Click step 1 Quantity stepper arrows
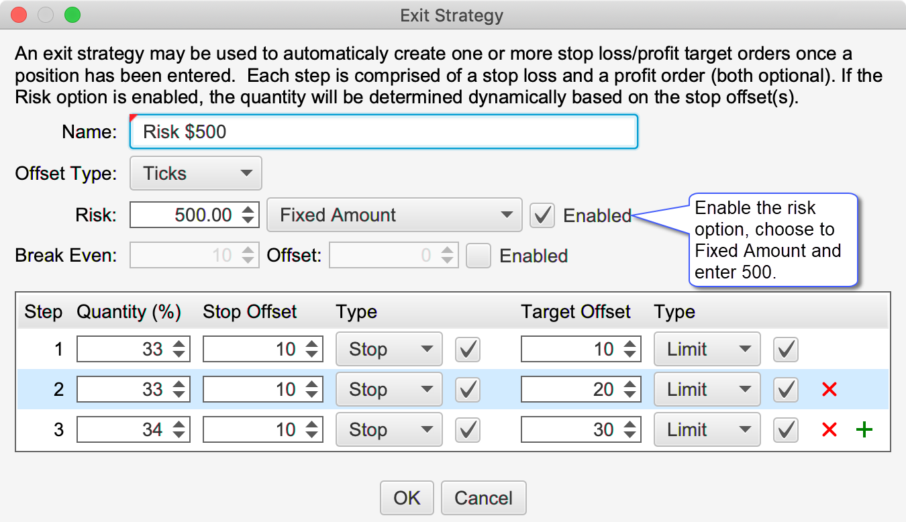Image resolution: width=906 pixels, height=522 pixels. click(179, 349)
